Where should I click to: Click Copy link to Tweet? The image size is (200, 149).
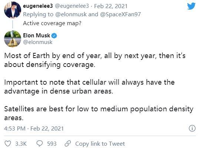click(100, 144)
